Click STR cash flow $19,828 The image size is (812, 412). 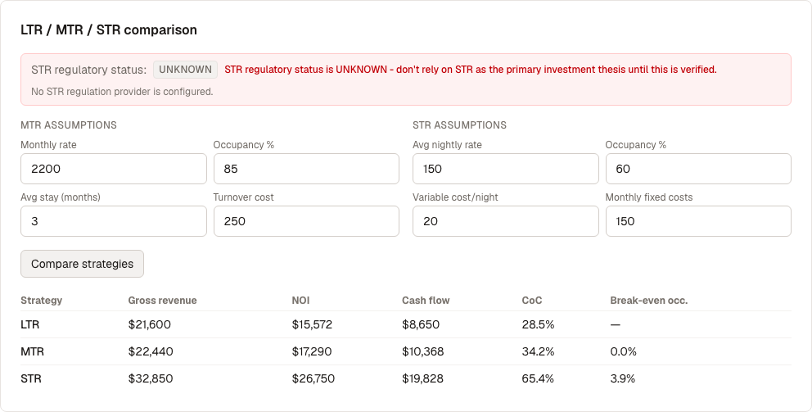tap(422, 379)
